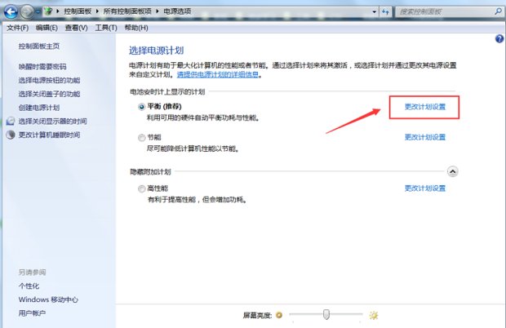Click the control panel icon in the address bar

click(48, 11)
